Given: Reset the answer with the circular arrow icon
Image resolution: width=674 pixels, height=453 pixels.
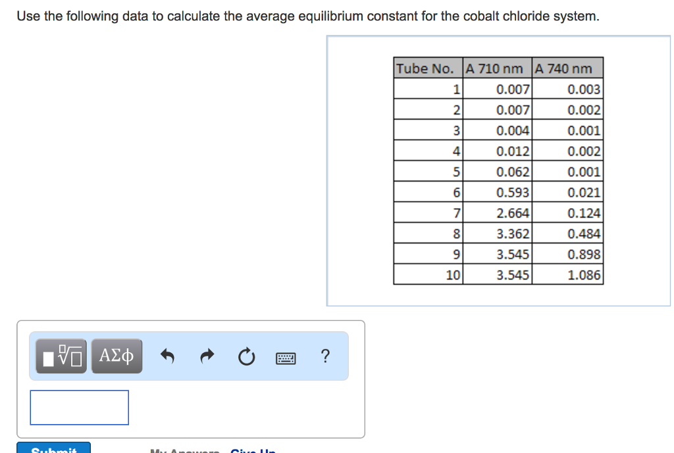Looking at the screenshot, I should (246, 356).
